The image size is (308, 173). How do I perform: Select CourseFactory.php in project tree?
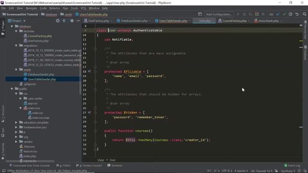pyautogui.click(x=39, y=36)
